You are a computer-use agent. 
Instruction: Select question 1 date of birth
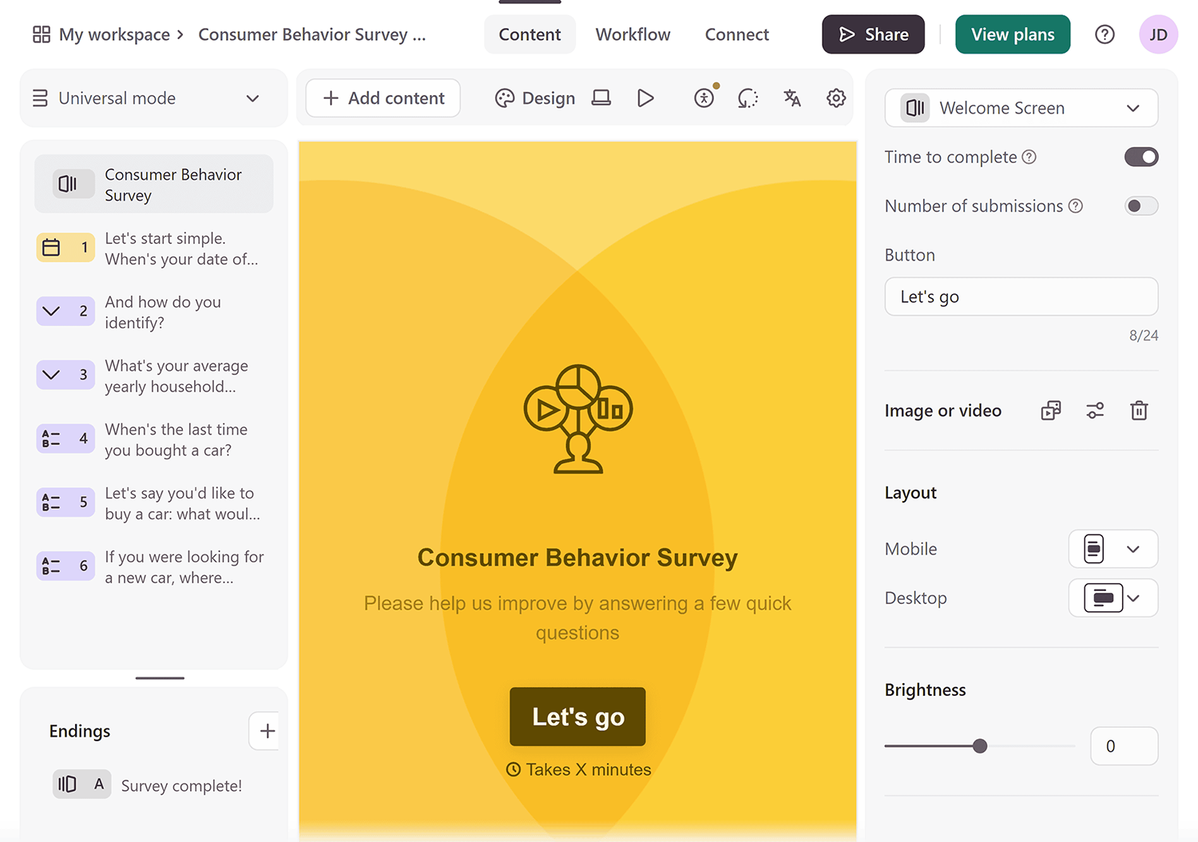(x=153, y=248)
